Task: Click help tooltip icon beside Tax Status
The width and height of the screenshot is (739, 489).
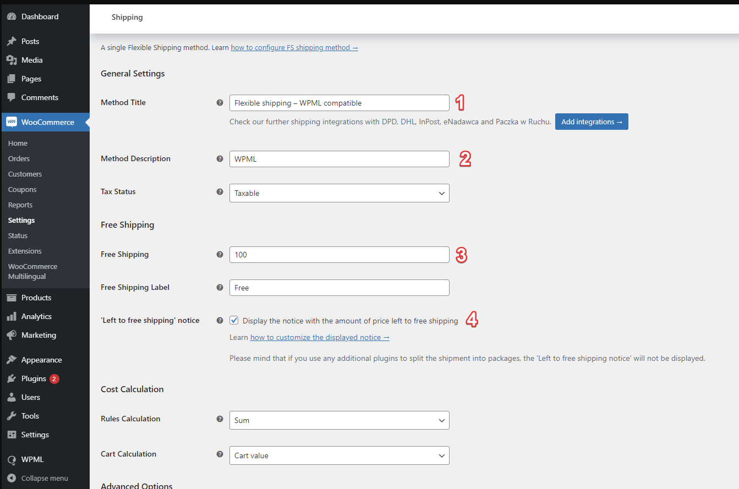Action: [x=220, y=192]
